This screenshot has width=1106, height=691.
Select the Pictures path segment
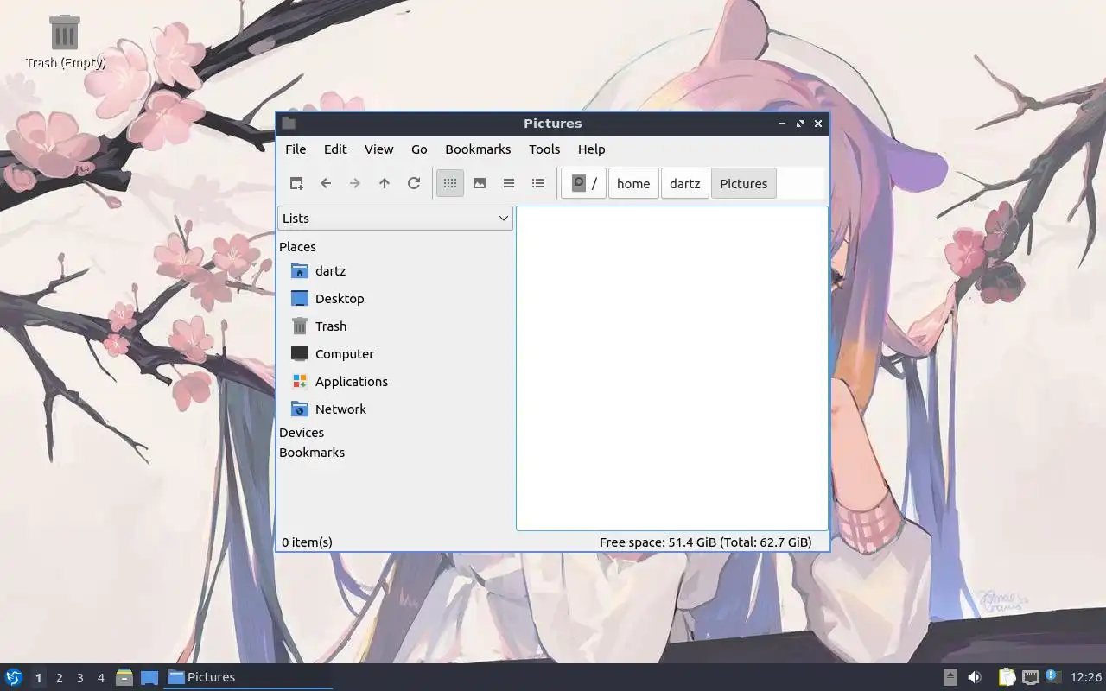(744, 183)
